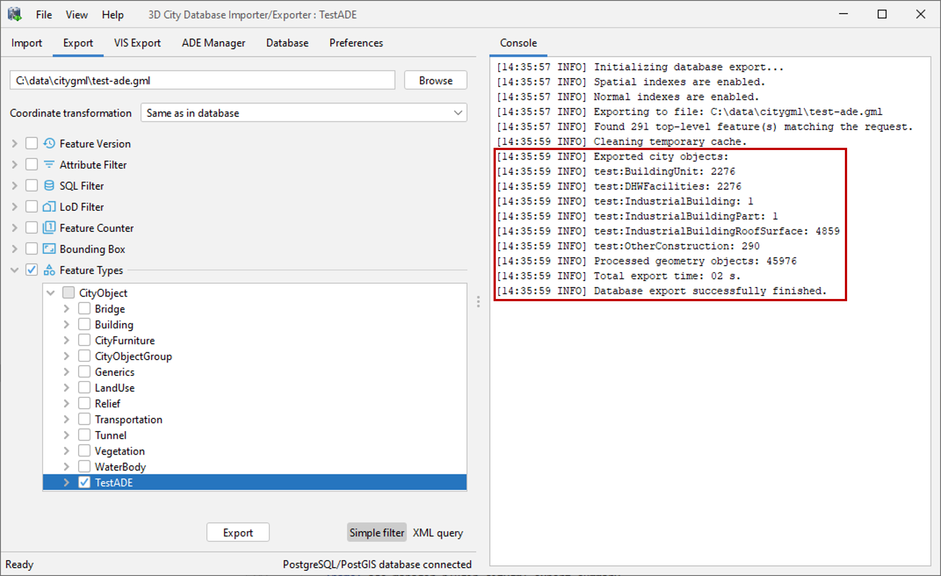Click the vertical panel splitter handle
Viewport: 941px width, 576px height.
[478, 302]
